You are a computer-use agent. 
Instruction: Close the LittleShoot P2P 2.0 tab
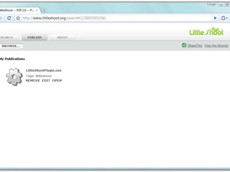pos(37,10)
